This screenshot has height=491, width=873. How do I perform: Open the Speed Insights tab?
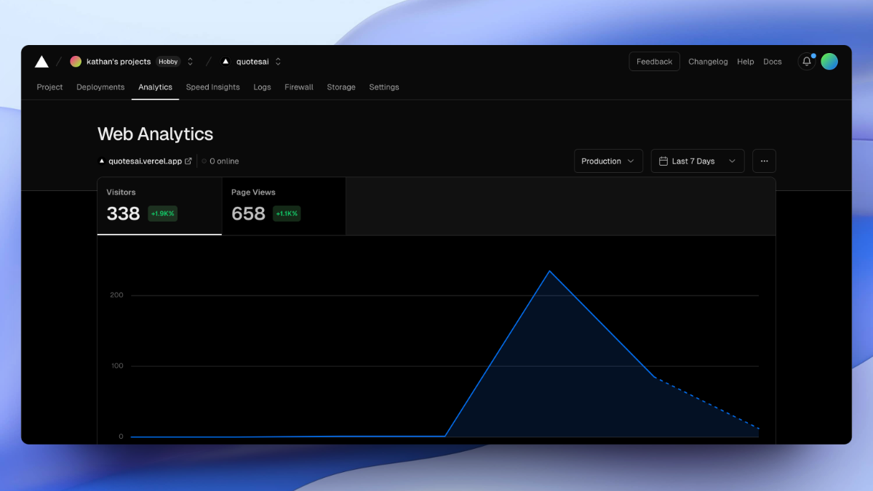coord(212,87)
